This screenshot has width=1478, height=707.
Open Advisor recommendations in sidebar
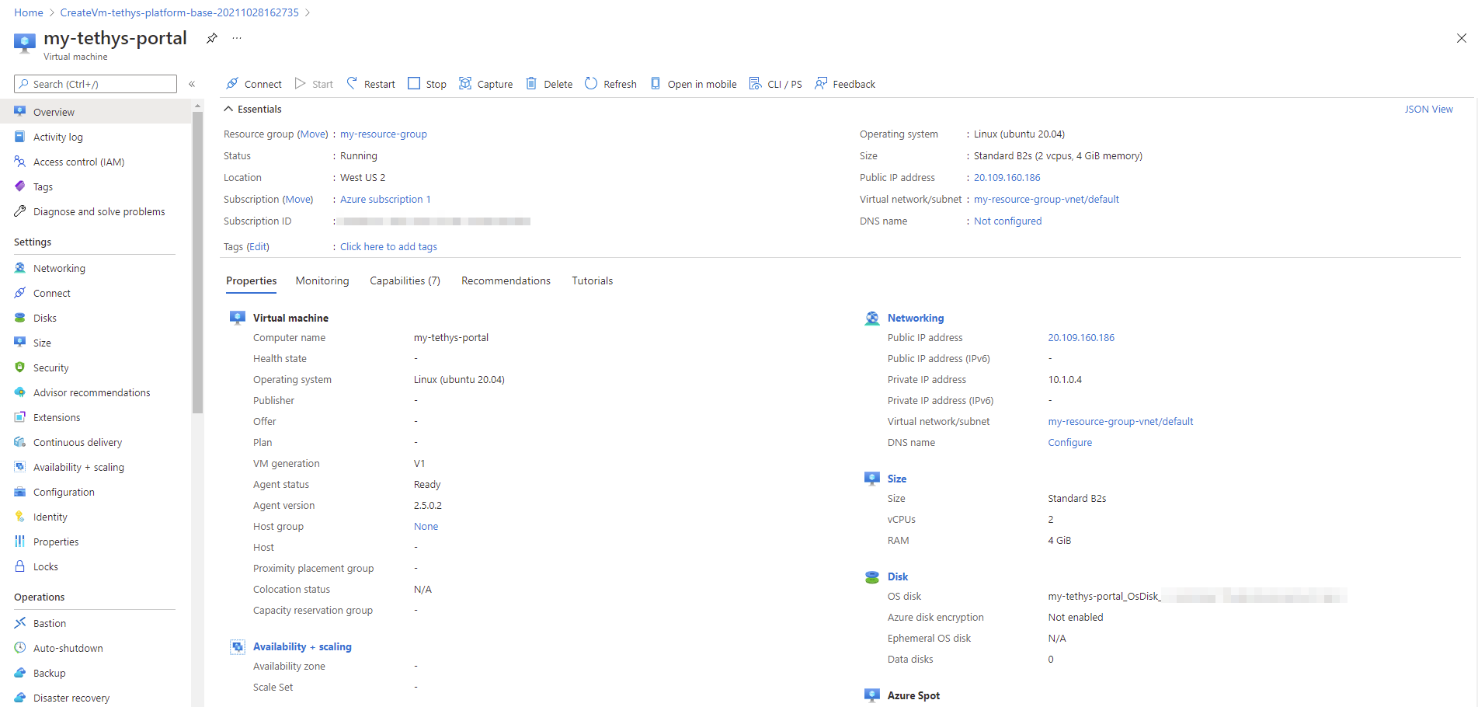click(x=92, y=392)
